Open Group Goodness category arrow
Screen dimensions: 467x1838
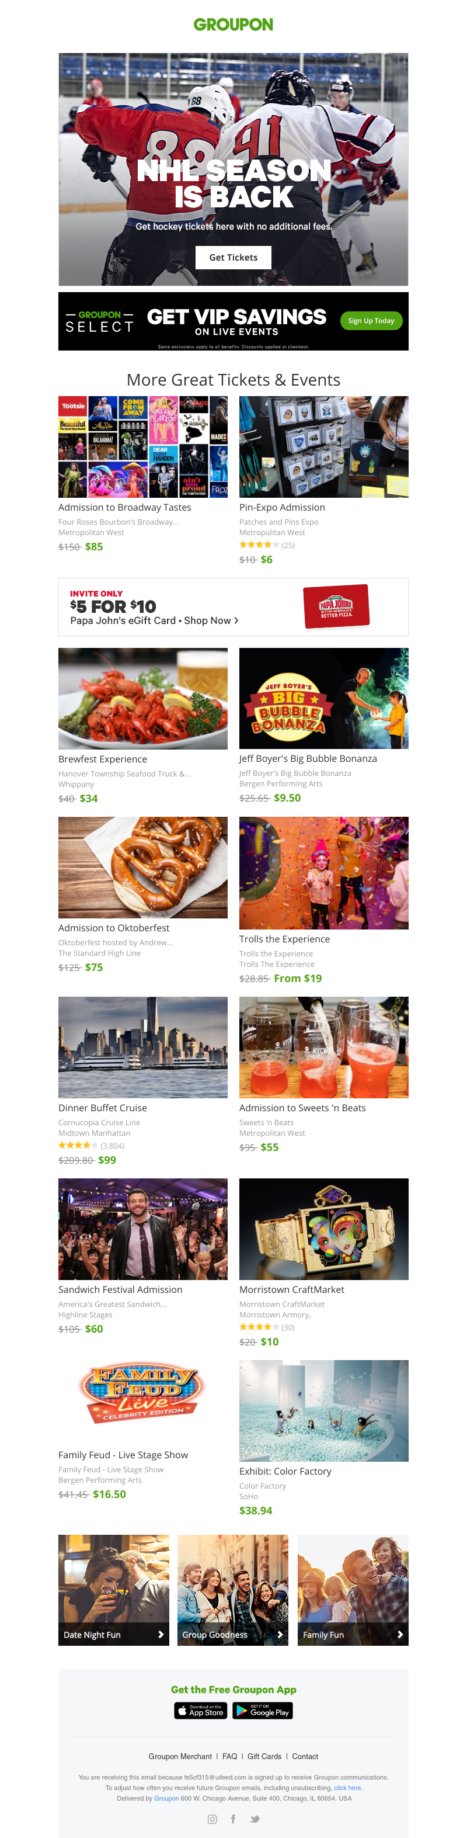click(x=280, y=1634)
